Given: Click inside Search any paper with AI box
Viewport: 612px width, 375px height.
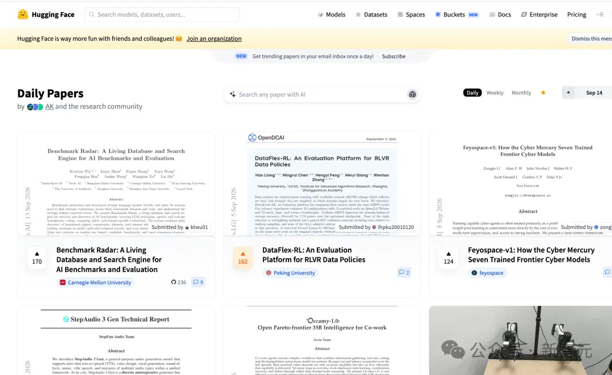Looking at the screenshot, I should click(x=322, y=95).
